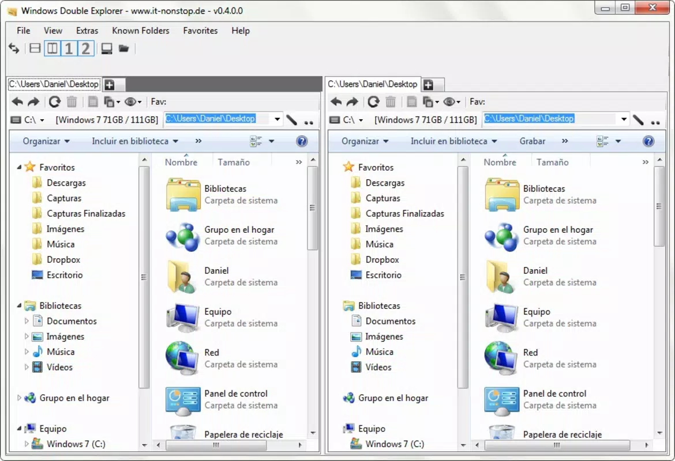Add a new tab in left pane
The image size is (675, 461).
(110, 85)
